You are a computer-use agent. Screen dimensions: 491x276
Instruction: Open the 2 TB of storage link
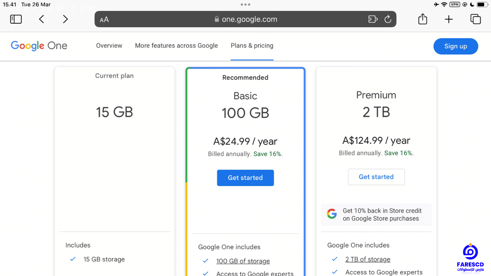point(368,260)
